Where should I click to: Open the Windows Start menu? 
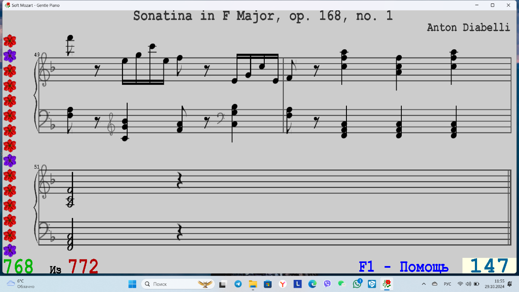pos(132,284)
